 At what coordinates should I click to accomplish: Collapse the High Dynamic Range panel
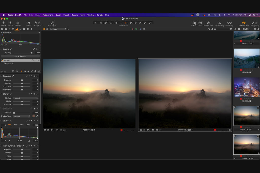tap(1, 146)
